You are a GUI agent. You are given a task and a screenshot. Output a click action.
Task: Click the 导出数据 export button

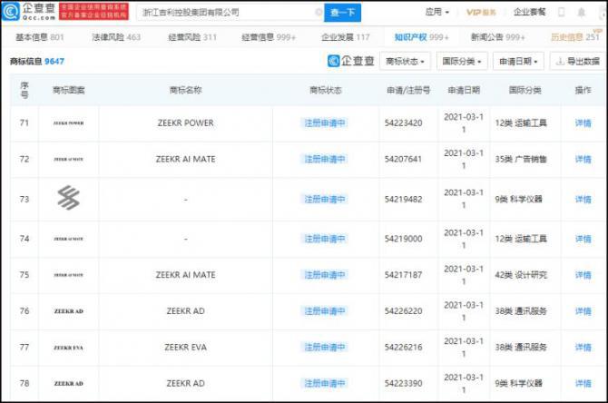[x=576, y=62]
